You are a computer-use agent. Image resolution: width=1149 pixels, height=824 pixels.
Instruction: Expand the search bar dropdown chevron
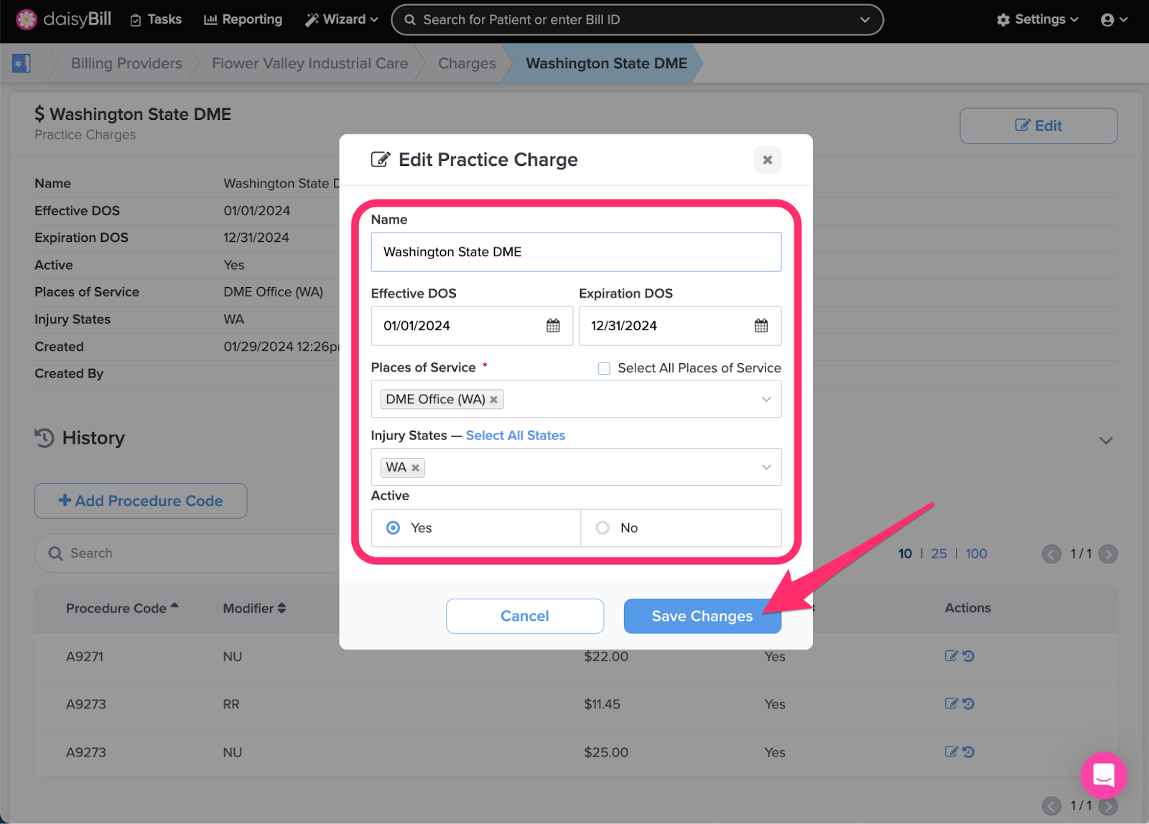[x=865, y=20]
